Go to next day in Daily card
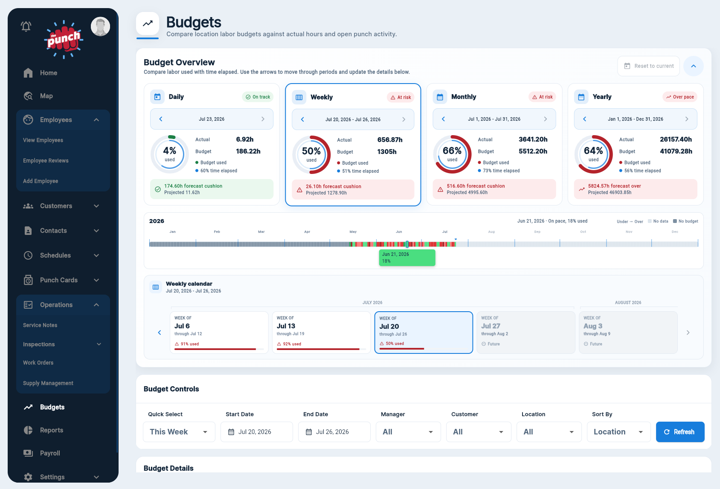This screenshot has height=489, width=720. click(x=263, y=119)
